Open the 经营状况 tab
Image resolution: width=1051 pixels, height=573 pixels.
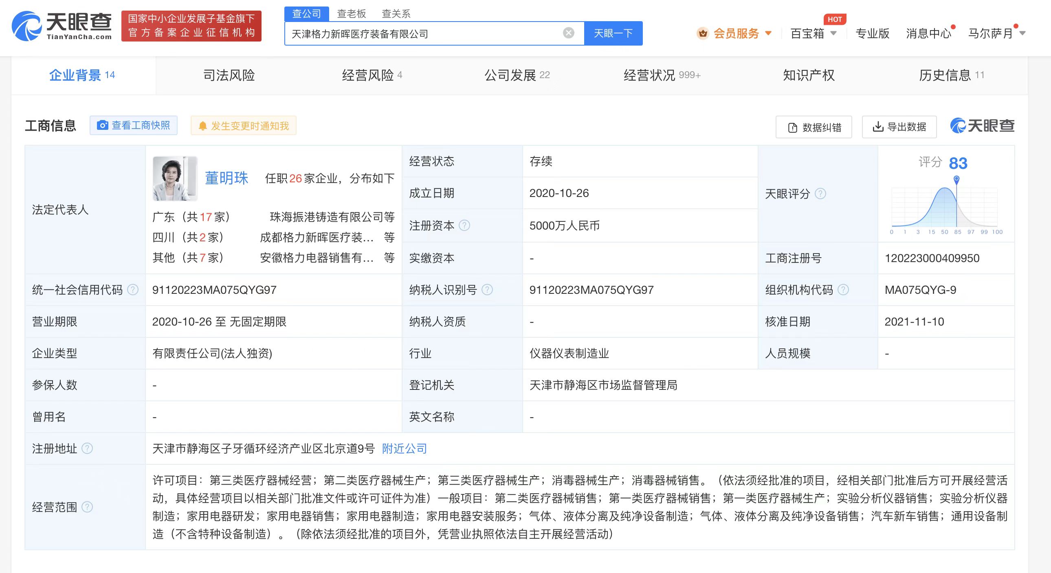(x=662, y=75)
